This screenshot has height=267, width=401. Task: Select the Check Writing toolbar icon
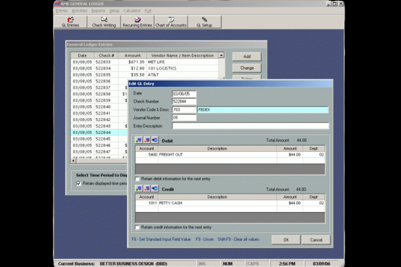[104, 22]
